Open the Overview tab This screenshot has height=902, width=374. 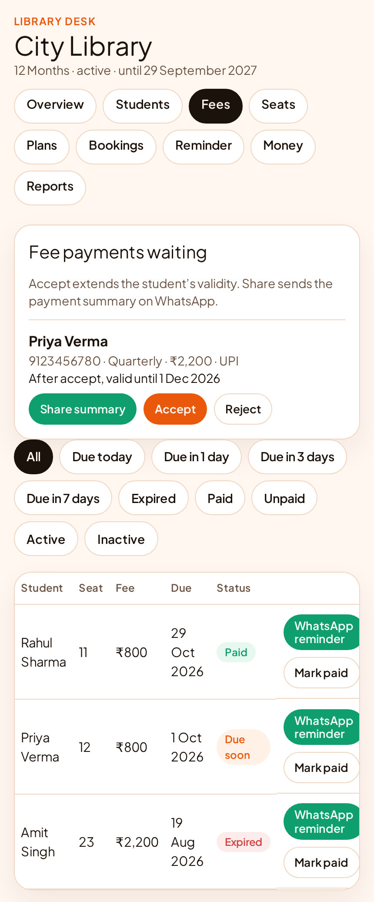click(55, 106)
